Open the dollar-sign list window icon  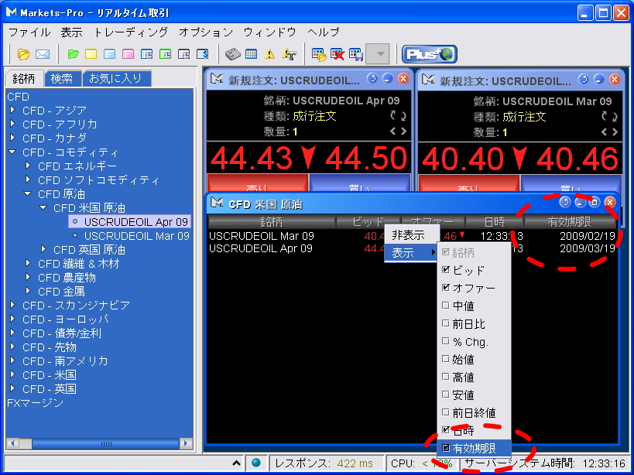pos(203,54)
